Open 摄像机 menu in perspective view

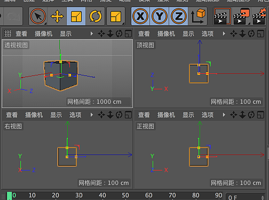click(44, 34)
